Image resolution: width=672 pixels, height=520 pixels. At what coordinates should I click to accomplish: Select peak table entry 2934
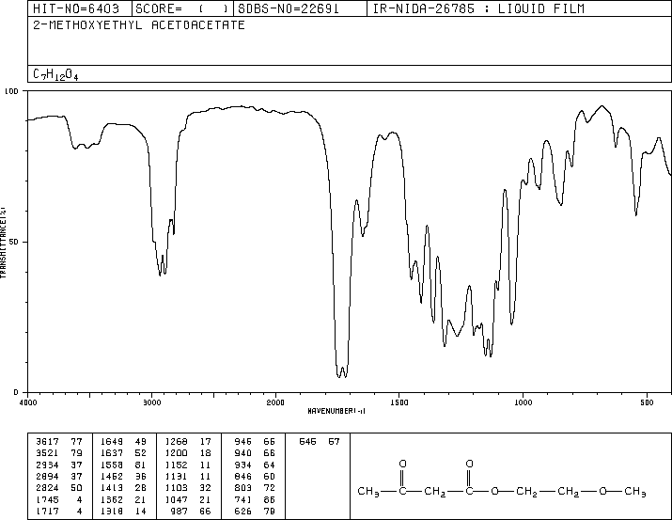(47, 465)
